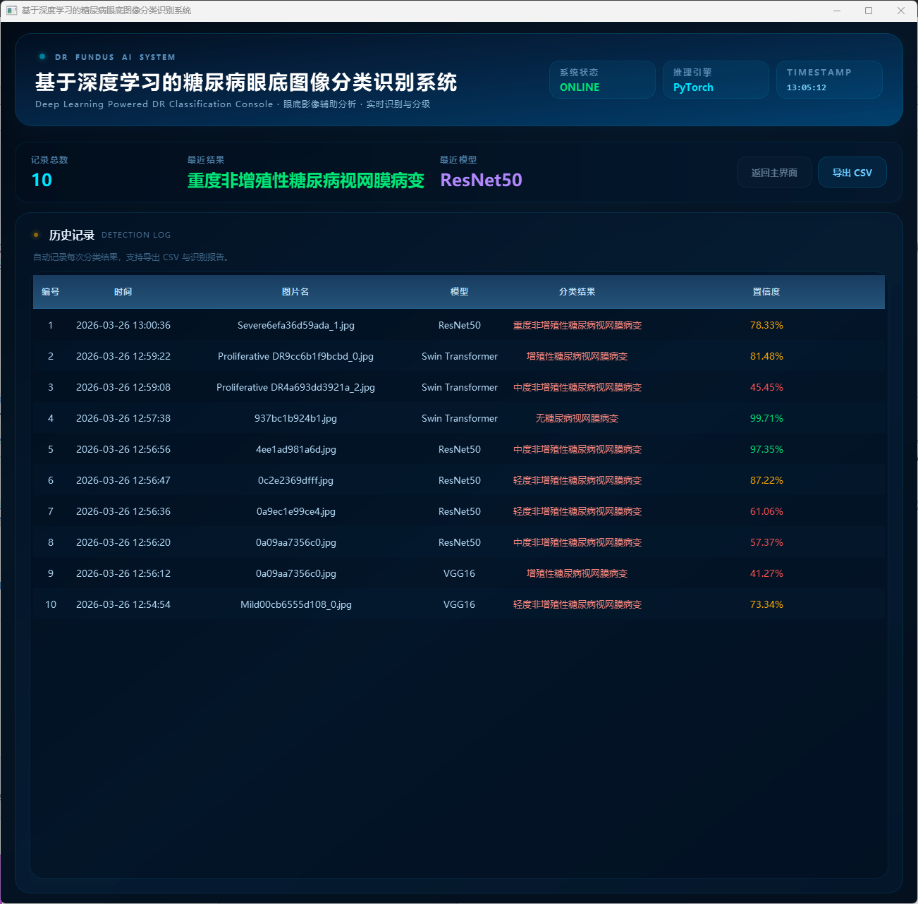Maximize the application window
Viewport: 918px width, 904px height.
[x=869, y=11]
